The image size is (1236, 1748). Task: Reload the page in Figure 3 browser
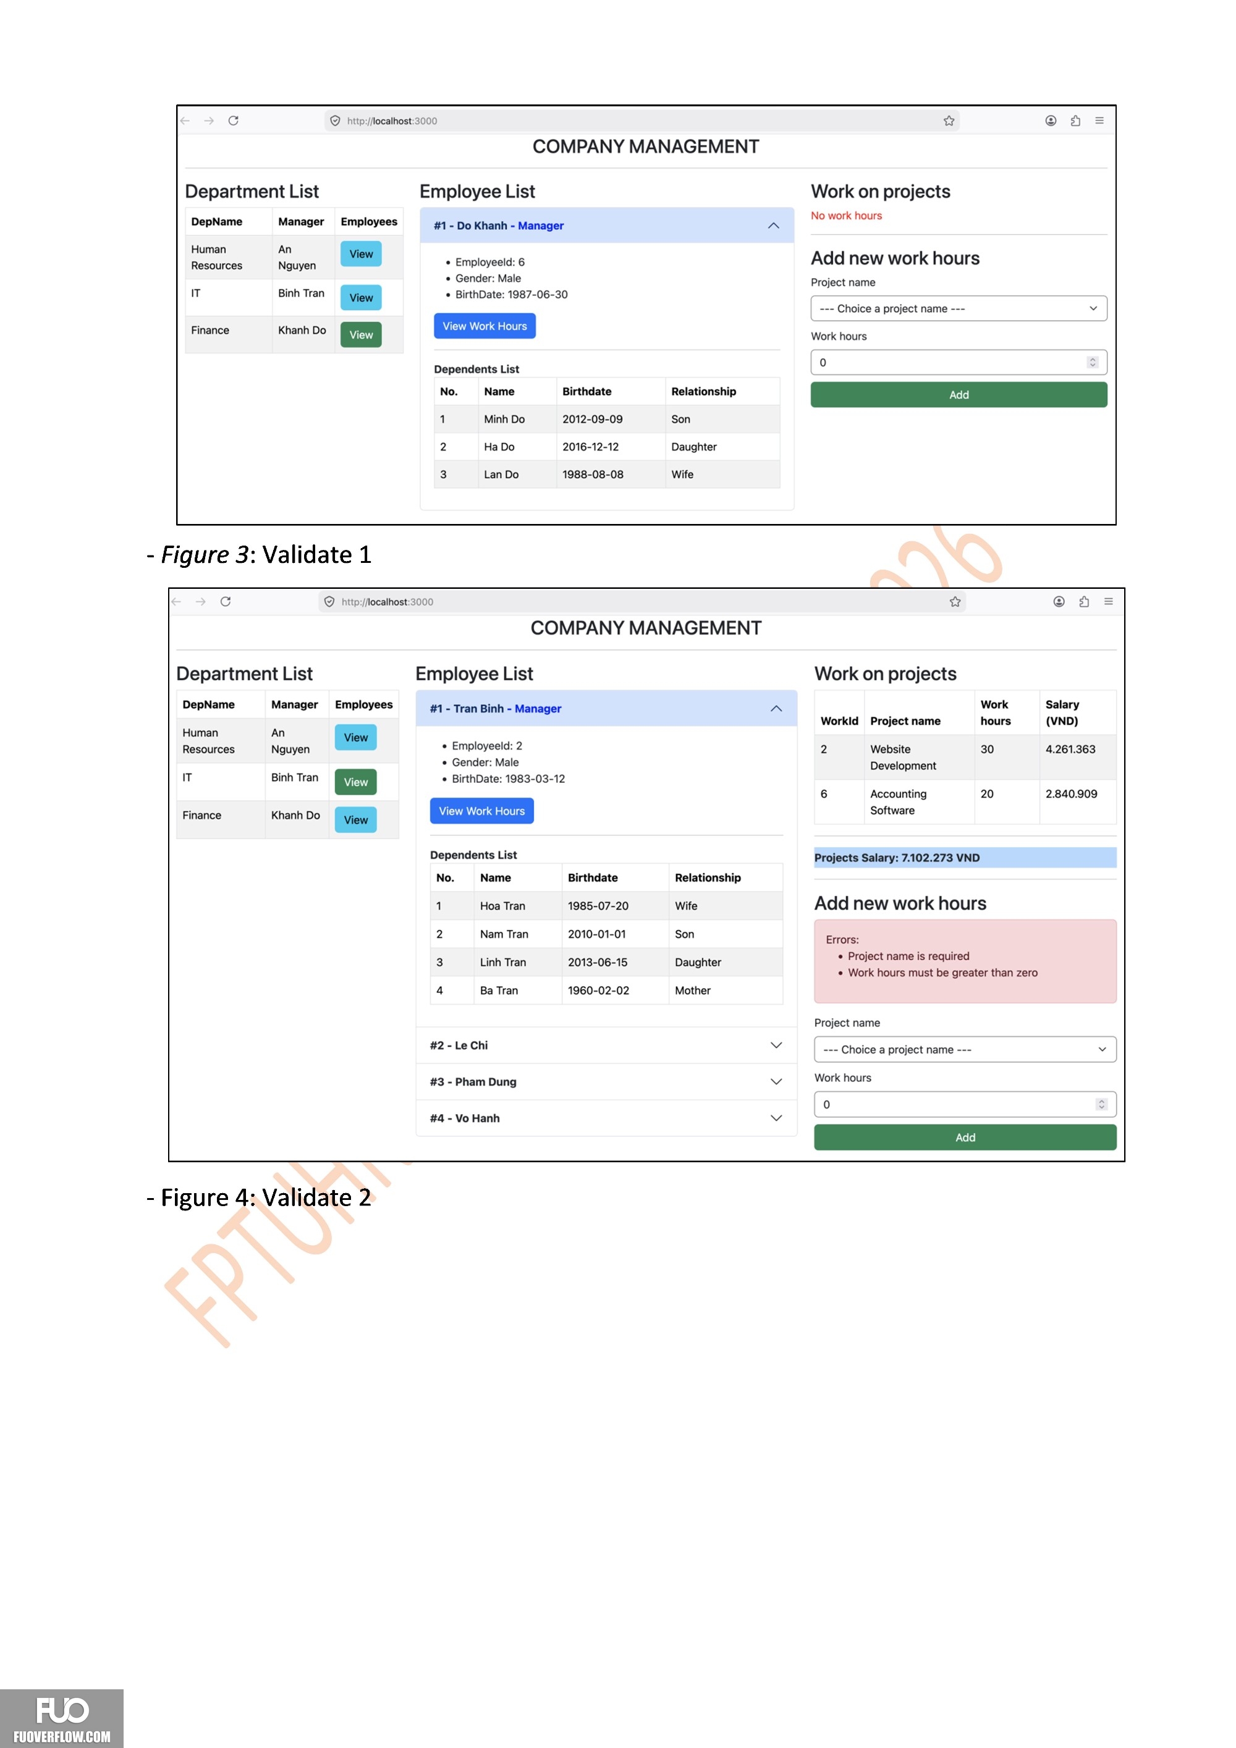click(234, 120)
